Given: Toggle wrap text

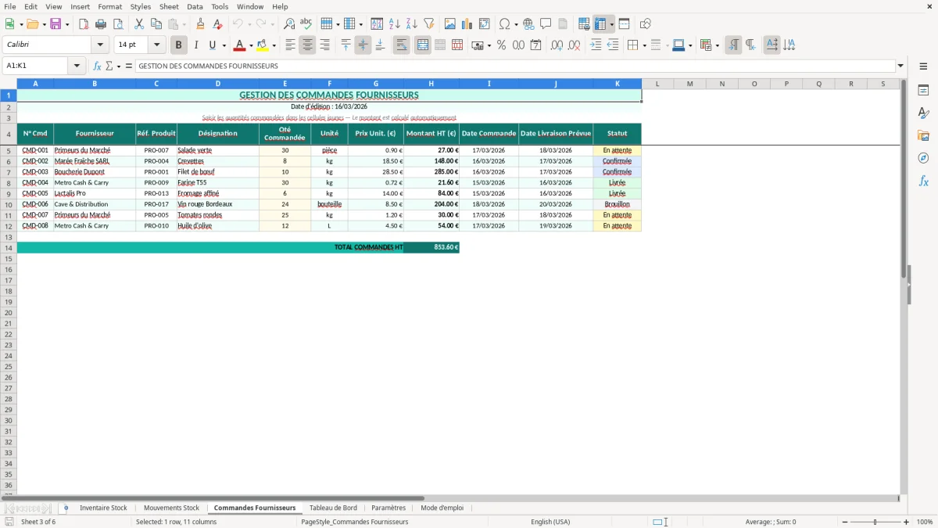Looking at the screenshot, I should (402, 45).
